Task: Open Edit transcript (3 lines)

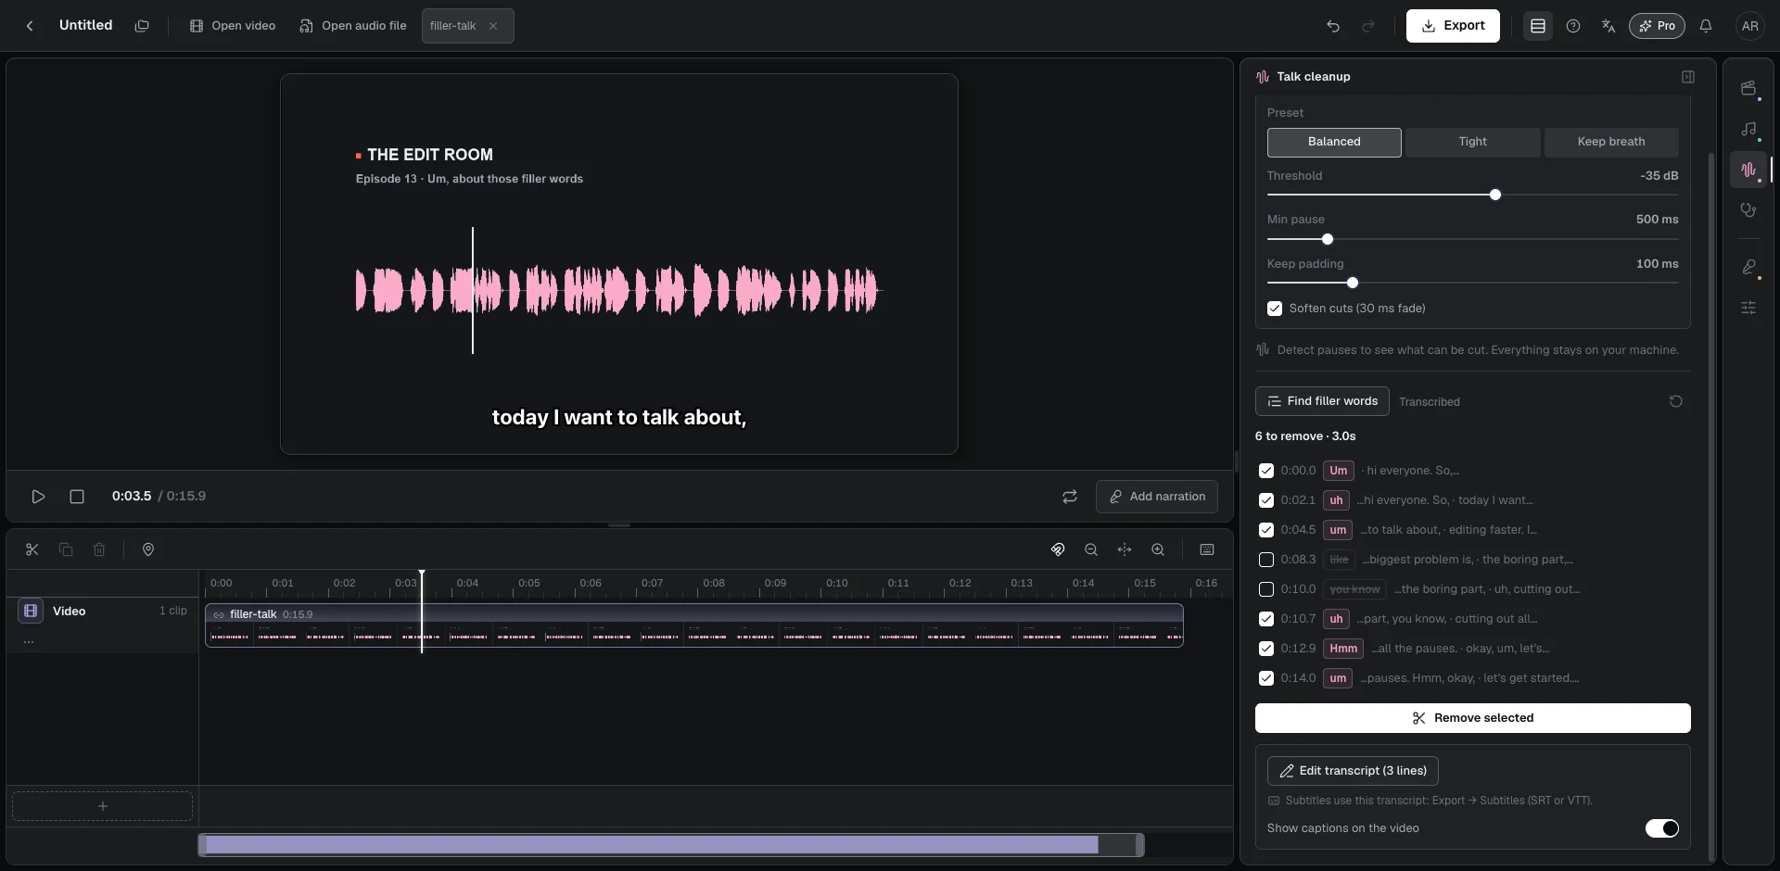Action: (1353, 771)
